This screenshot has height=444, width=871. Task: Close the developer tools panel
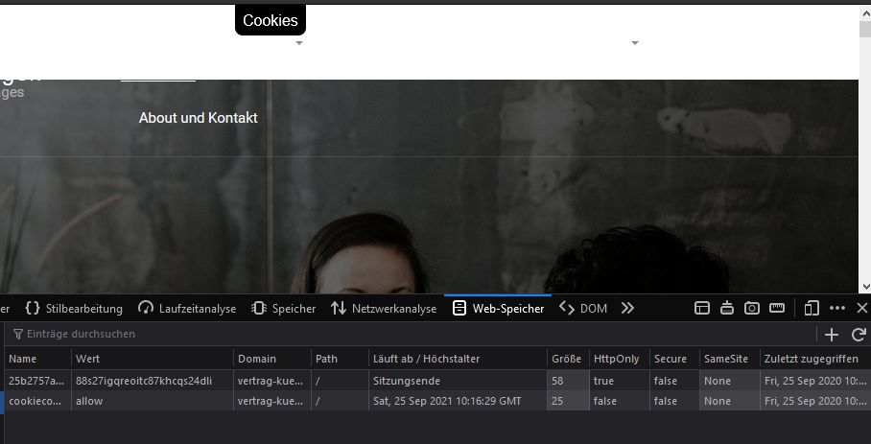tap(861, 308)
